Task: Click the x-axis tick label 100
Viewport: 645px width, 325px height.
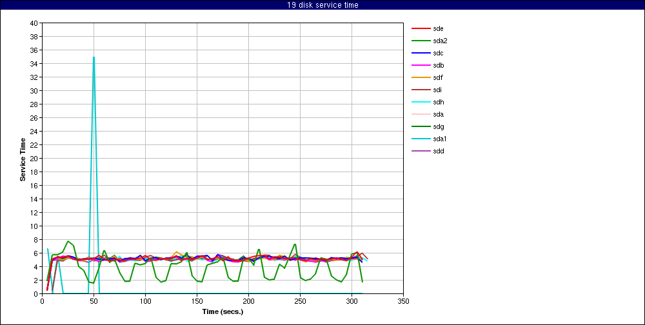Action: coord(145,300)
